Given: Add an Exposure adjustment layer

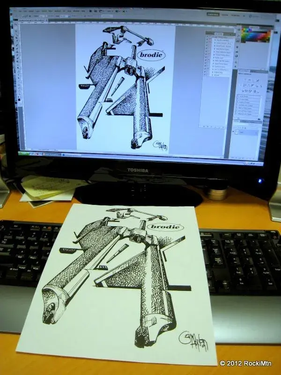Looking at the screenshot, I should pyautogui.click(x=258, y=81).
